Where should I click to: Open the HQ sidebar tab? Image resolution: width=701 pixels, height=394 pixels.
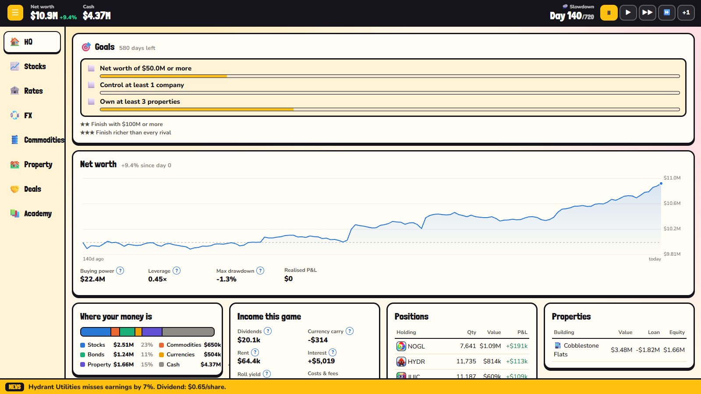click(32, 42)
